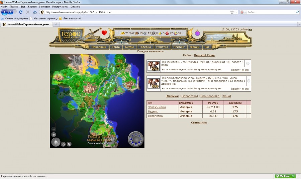Click the Герои game logo
This screenshot has width=301, height=179.
click(x=71, y=35)
